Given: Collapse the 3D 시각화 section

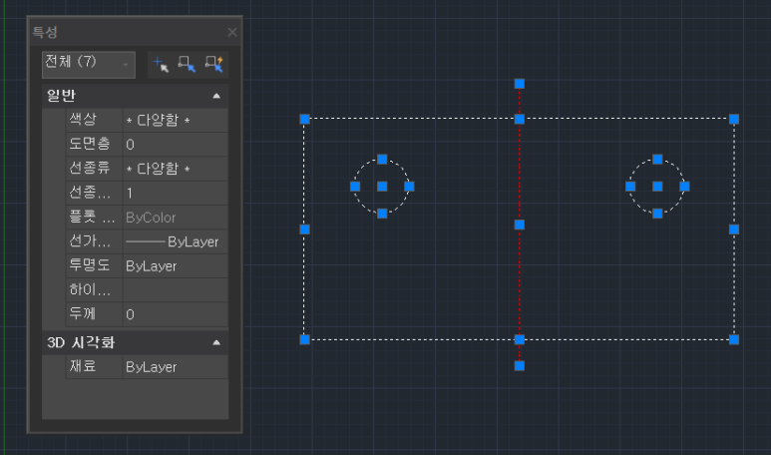Looking at the screenshot, I should 216,342.
